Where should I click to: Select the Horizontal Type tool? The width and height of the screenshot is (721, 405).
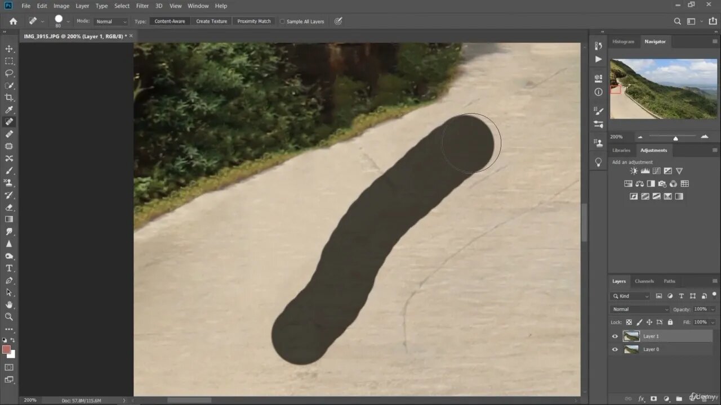click(x=9, y=268)
